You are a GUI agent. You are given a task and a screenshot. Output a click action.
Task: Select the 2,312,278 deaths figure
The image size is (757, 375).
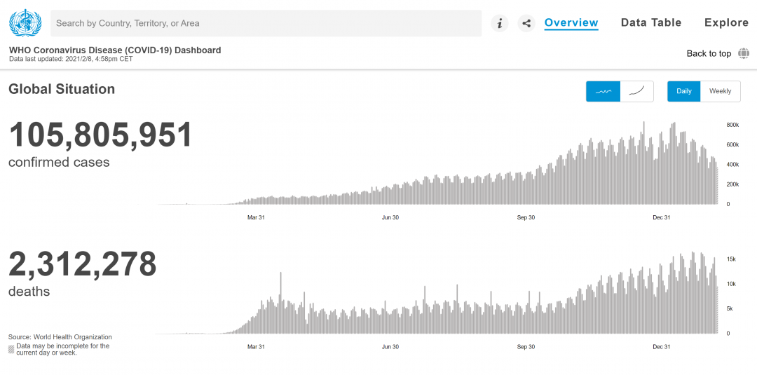83,264
